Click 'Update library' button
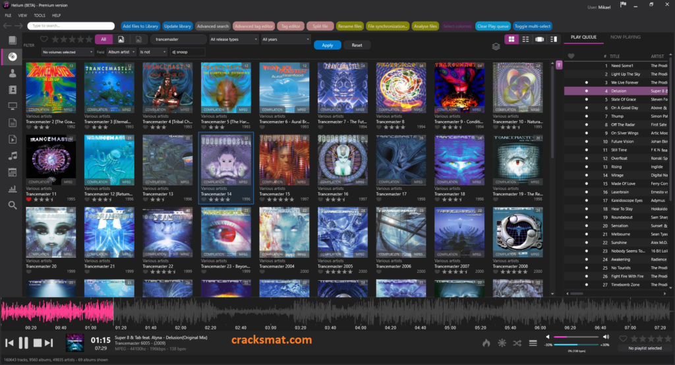This screenshot has height=365, width=675. tap(177, 26)
